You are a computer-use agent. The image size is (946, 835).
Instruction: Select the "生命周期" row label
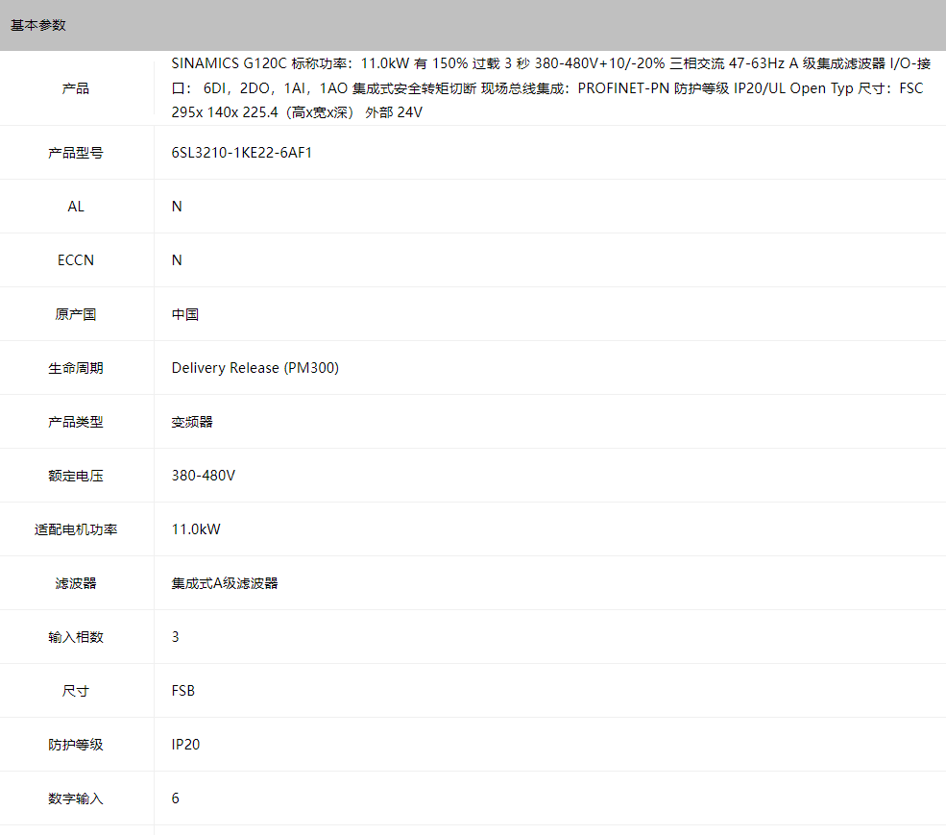click(76, 368)
